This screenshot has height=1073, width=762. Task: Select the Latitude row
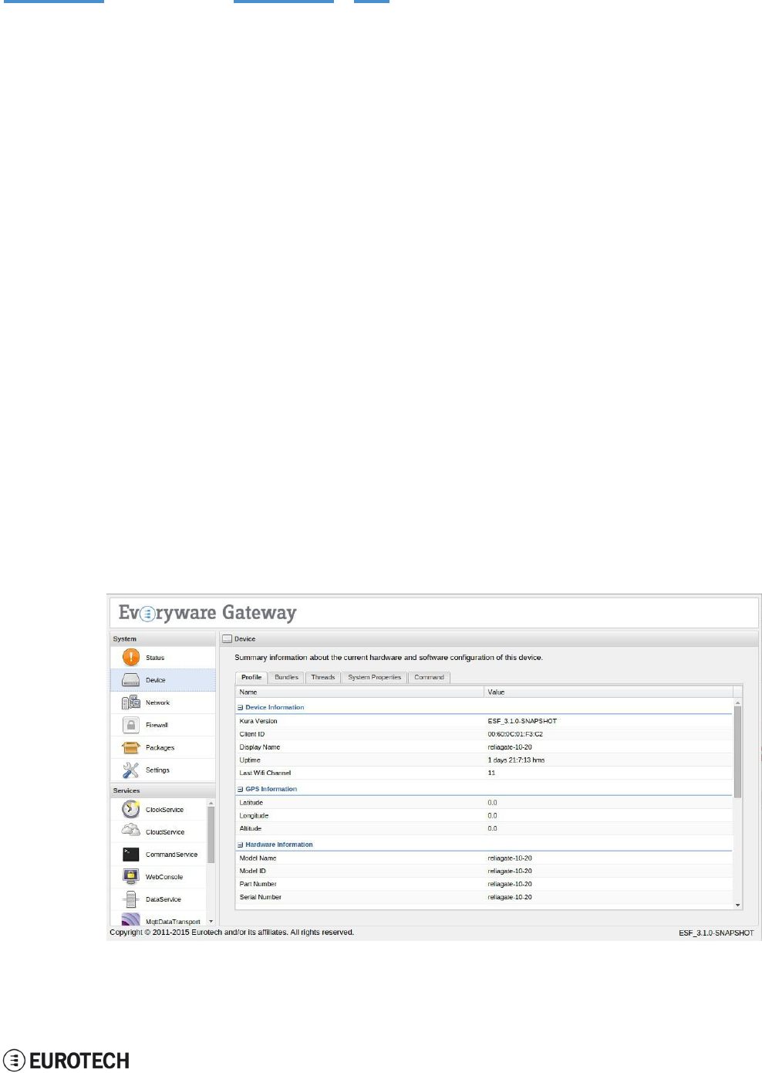(484, 803)
